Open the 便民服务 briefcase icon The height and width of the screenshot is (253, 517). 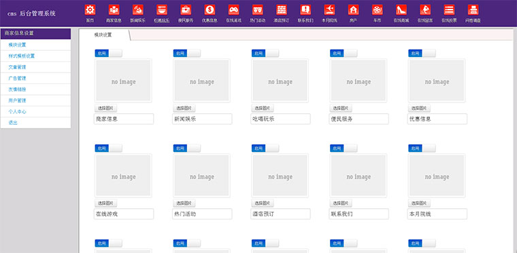(x=186, y=10)
